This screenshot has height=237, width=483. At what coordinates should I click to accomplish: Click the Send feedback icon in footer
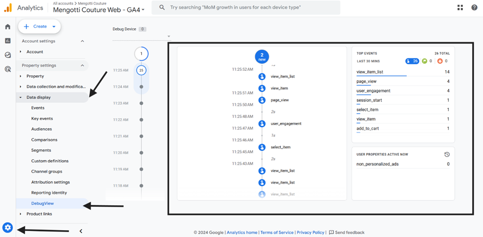331,233
